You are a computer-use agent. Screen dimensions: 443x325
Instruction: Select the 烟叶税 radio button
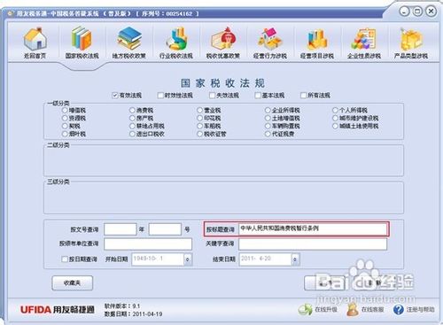click(x=65, y=134)
